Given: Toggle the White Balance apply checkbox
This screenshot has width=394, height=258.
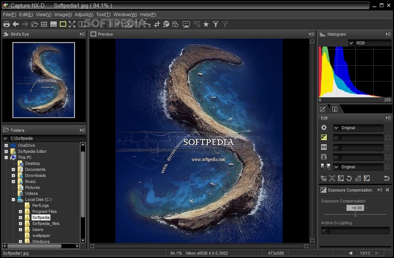Looking at the screenshot, I should [x=387, y=147].
